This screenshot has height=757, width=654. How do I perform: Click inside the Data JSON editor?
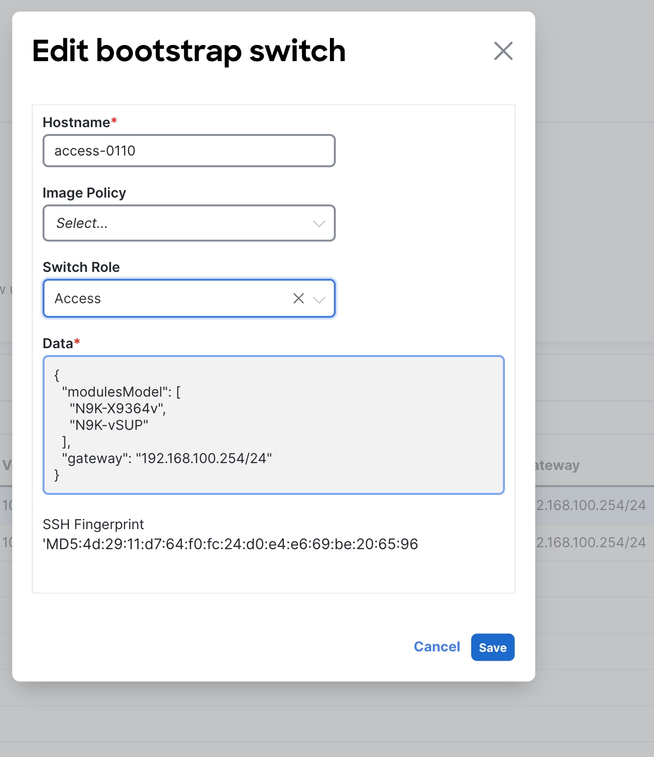click(x=273, y=424)
